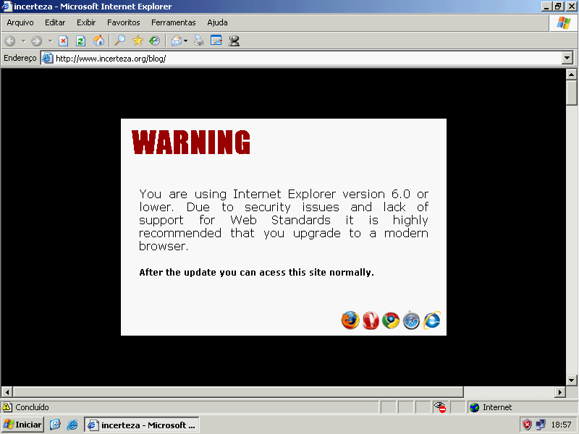The width and height of the screenshot is (579, 434).
Task: Choose the Safari compass icon
Action: (x=411, y=320)
